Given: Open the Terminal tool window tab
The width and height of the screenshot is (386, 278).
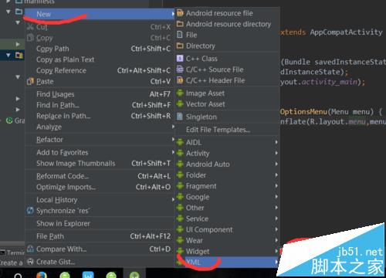Looking at the screenshot, I should click(12, 253).
